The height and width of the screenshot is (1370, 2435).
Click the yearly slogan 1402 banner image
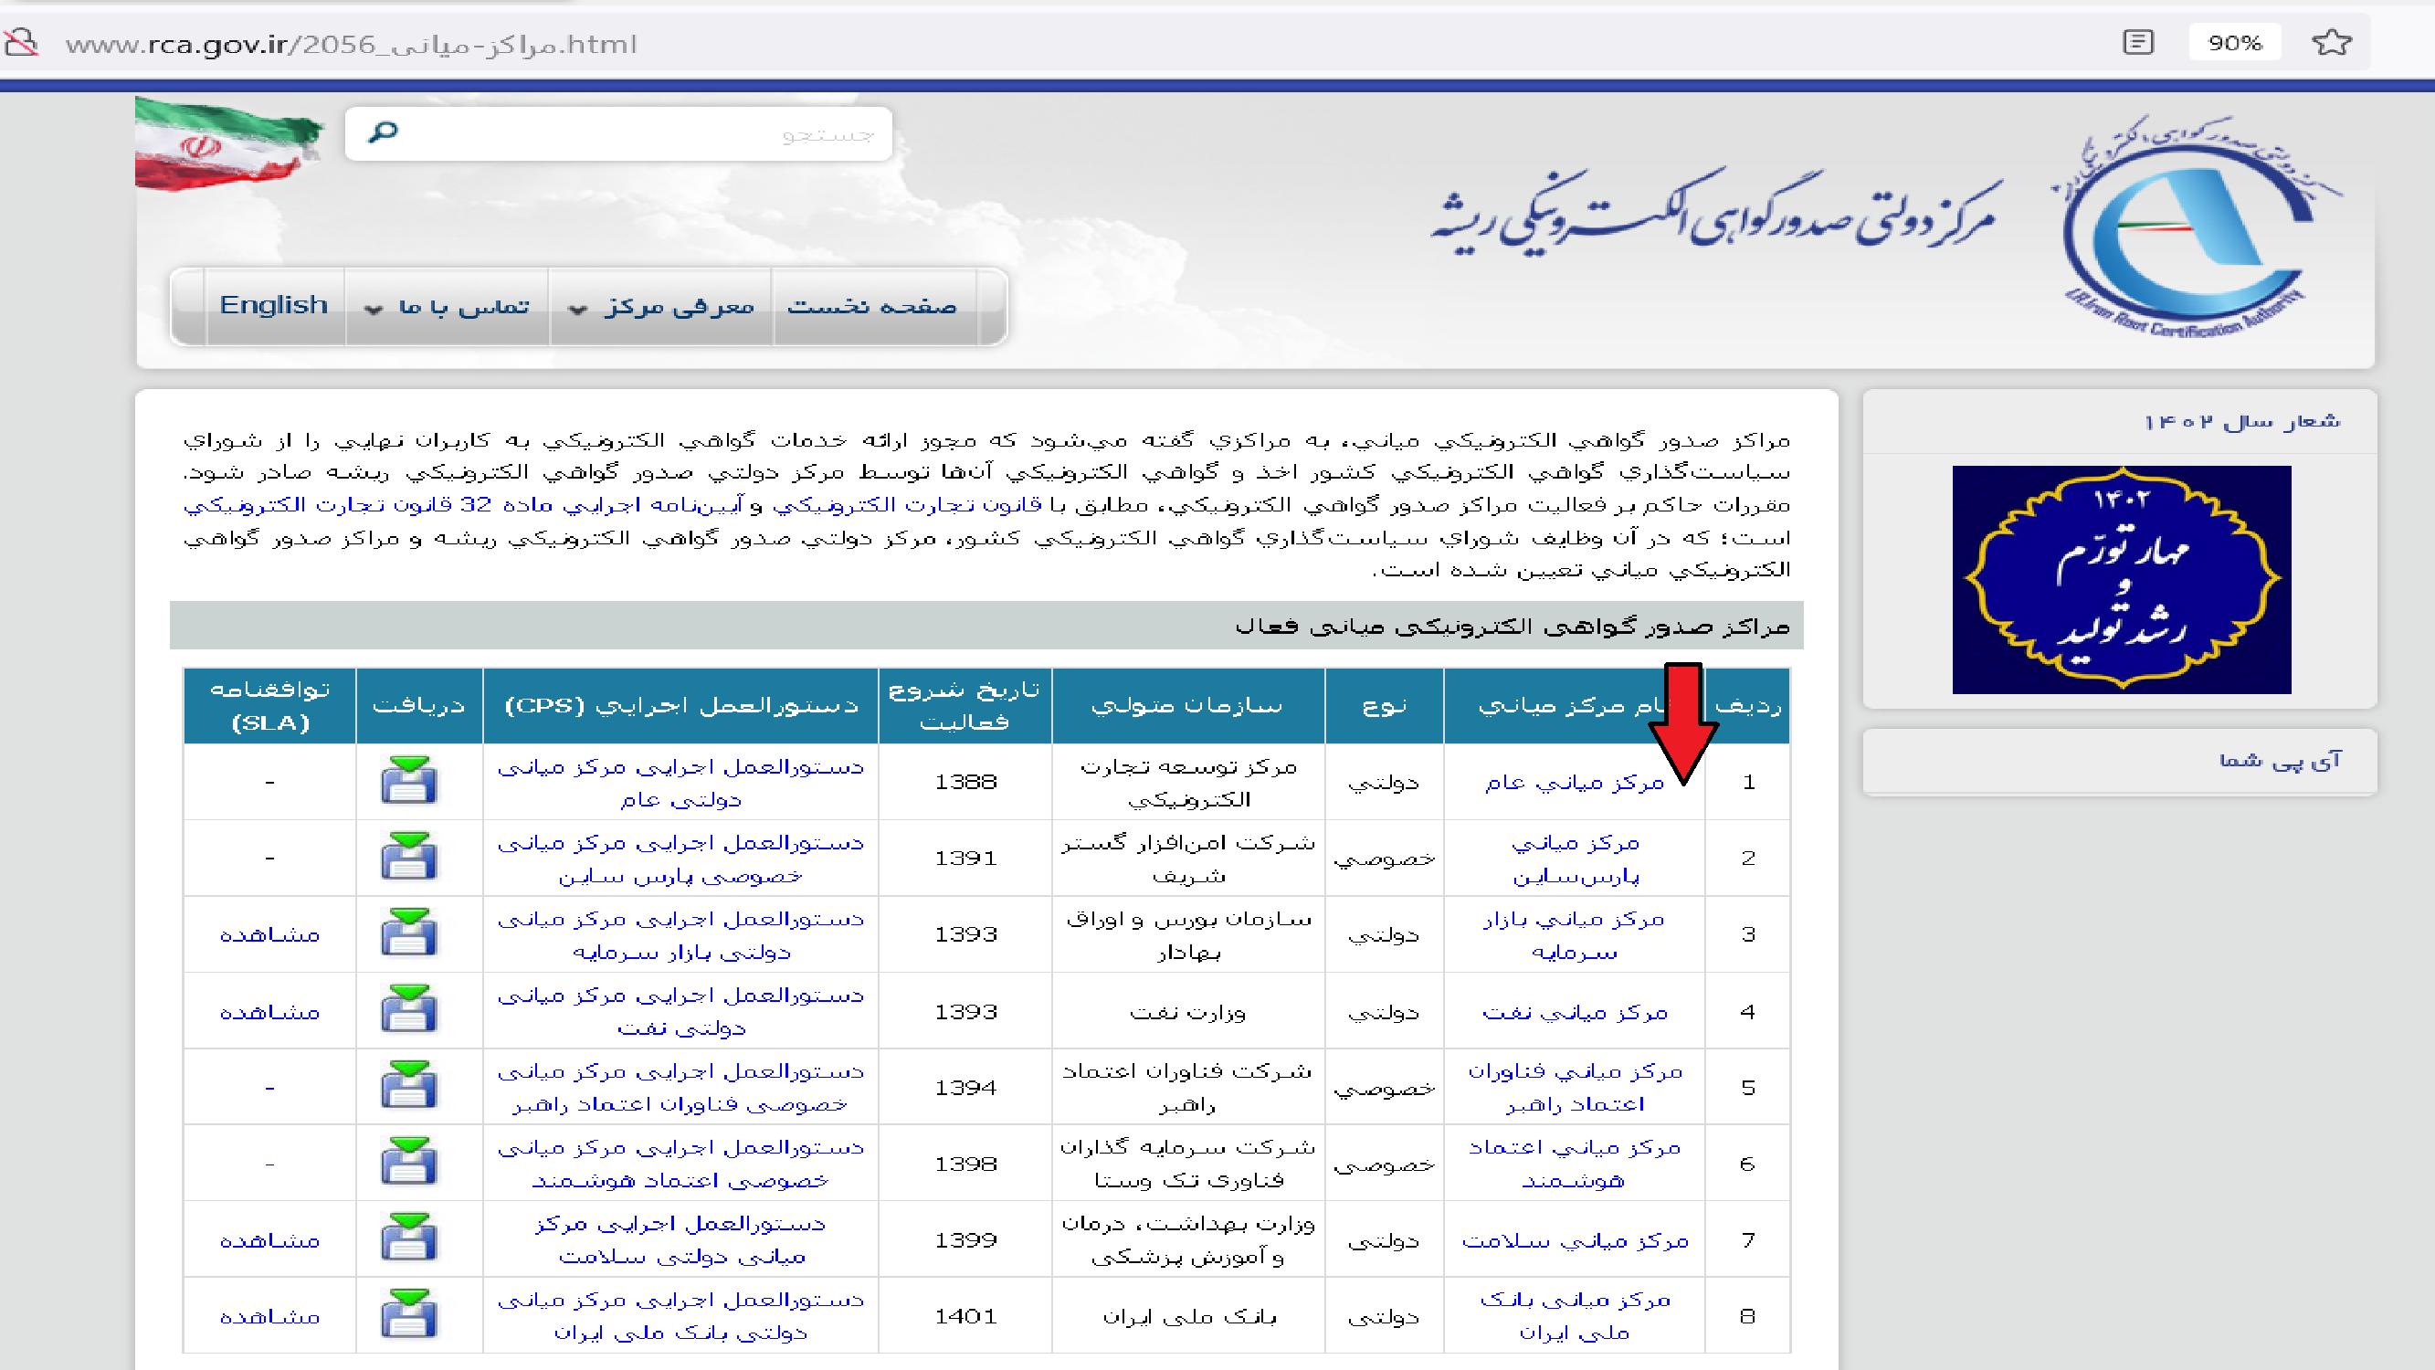(x=2121, y=580)
